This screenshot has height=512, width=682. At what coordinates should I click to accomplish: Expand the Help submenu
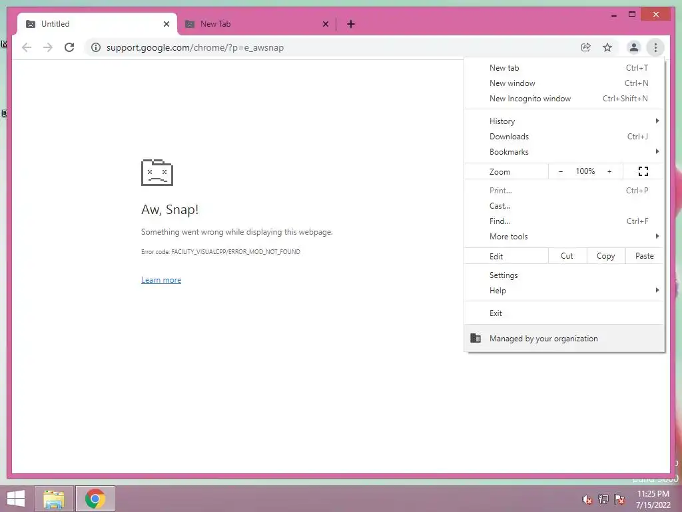pos(564,291)
